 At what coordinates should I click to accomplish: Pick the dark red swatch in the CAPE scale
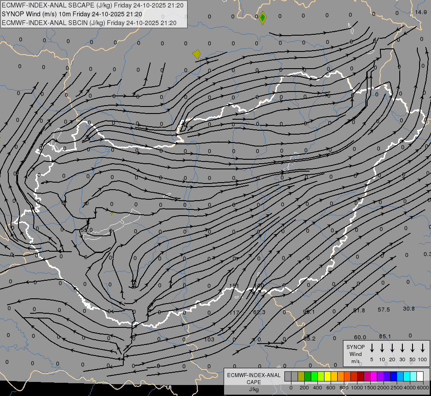coord(361,376)
